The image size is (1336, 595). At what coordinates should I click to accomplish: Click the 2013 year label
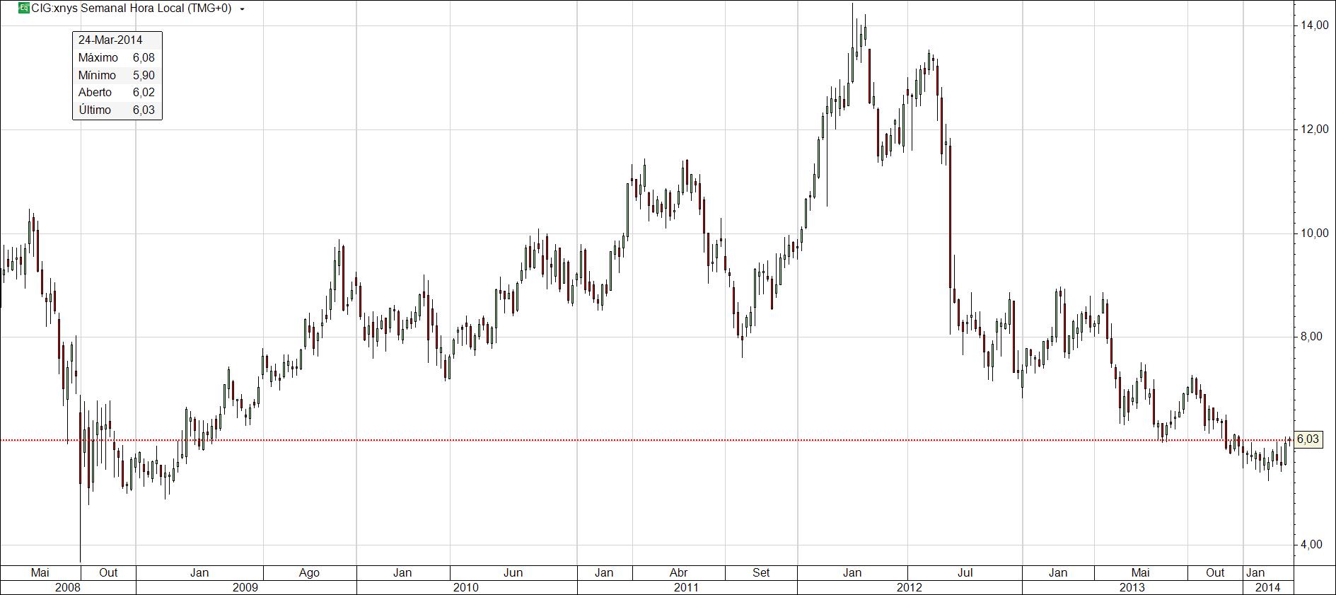click(1132, 587)
